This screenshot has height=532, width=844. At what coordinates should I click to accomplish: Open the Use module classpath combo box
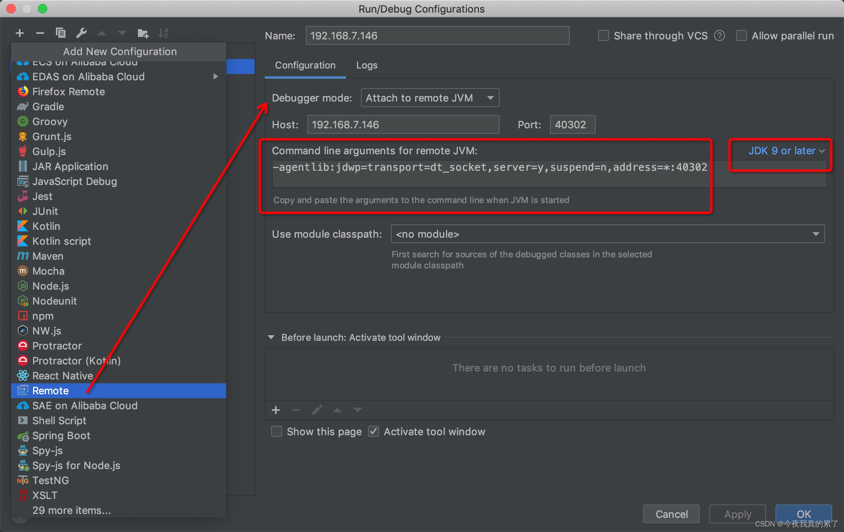(x=607, y=234)
